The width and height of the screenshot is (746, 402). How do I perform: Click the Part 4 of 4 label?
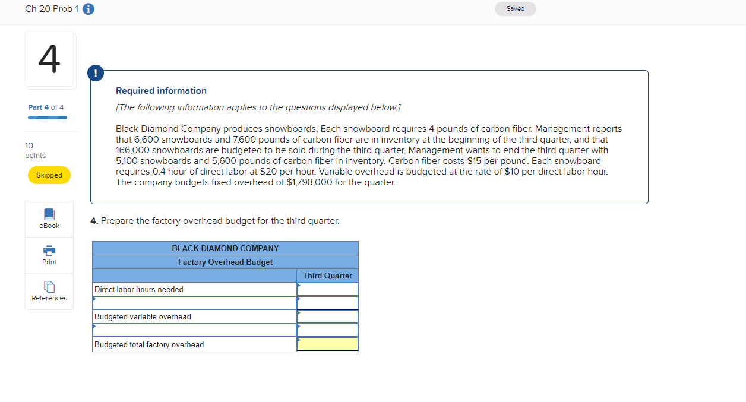46,107
